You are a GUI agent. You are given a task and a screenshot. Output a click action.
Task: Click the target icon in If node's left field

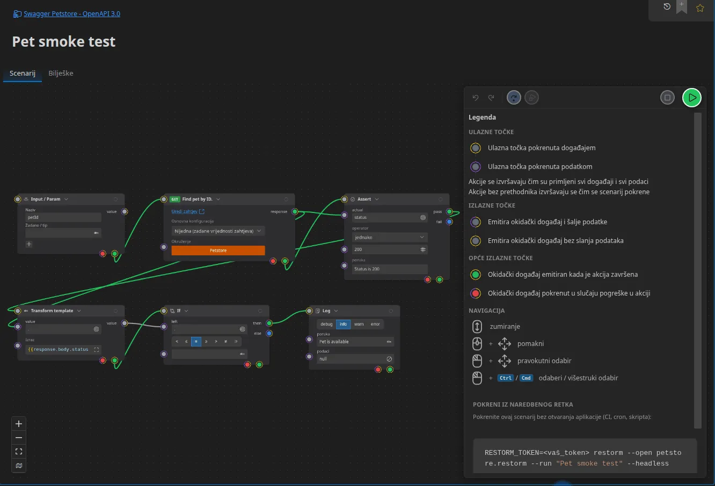pyautogui.click(x=242, y=329)
